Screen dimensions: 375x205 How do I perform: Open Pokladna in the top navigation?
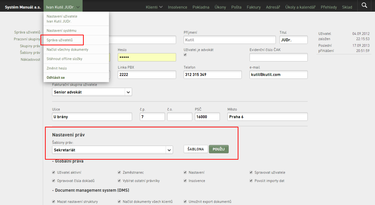pyautogui.click(x=201, y=7)
